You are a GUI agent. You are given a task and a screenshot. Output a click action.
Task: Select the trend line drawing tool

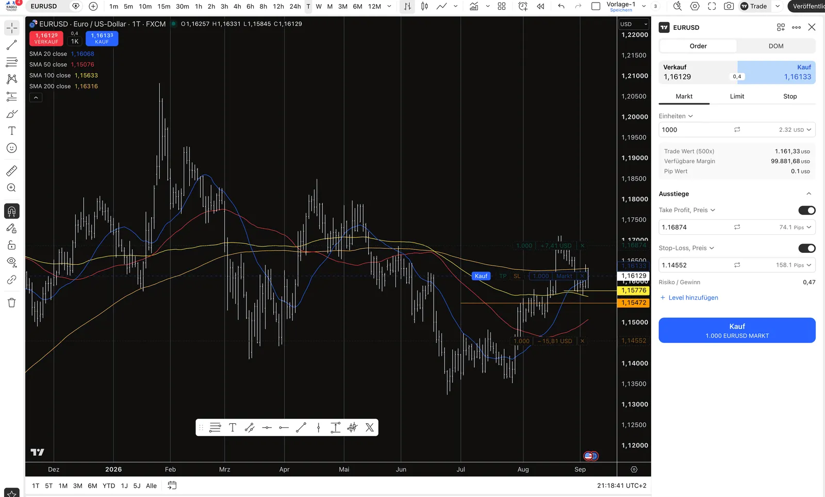pyautogui.click(x=12, y=45)
